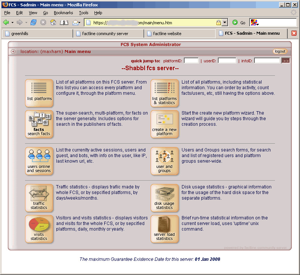
Task: Launch the create a new platform wizard
Action: click(164, 124)
